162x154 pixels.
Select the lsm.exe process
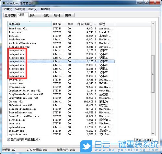[61, 36]
